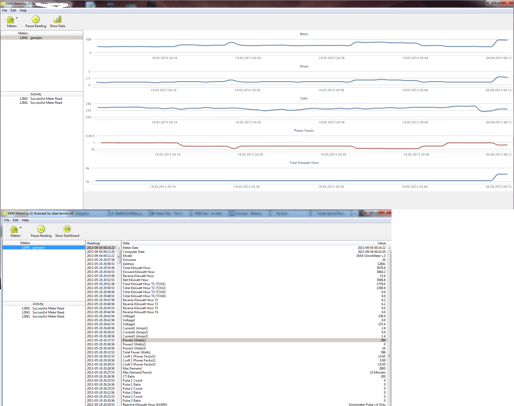This screenshot has width=514, height=406.
Task: Pause reading in the top dashboard window
Action: pos(36,20)
